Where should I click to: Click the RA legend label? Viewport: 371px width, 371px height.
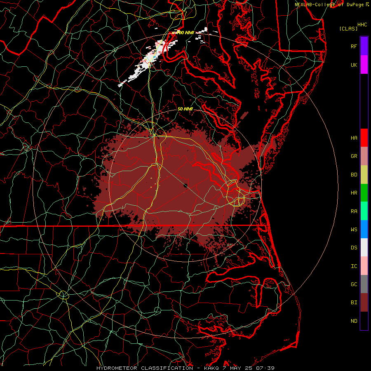tap(354, 211)
